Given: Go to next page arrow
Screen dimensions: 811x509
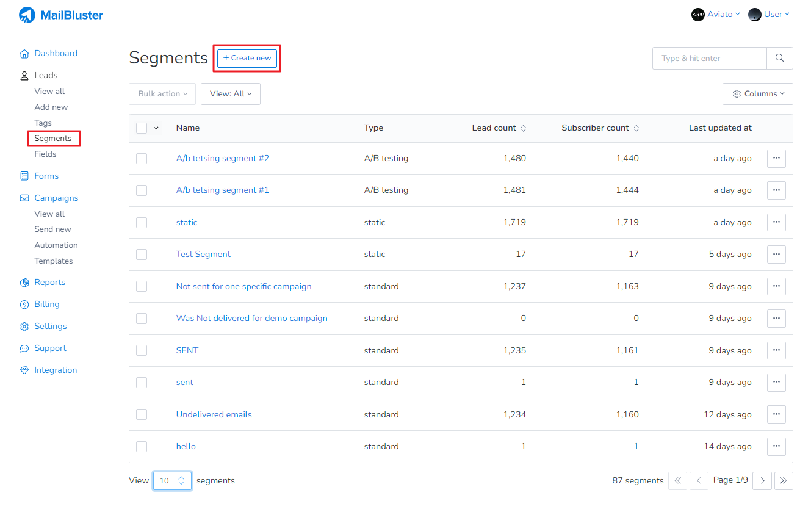Looking at the screenshot, I should 762,481.
